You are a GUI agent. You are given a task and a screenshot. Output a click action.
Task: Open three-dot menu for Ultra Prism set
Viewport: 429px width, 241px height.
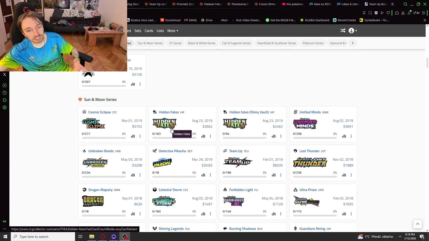pos(351,214)
